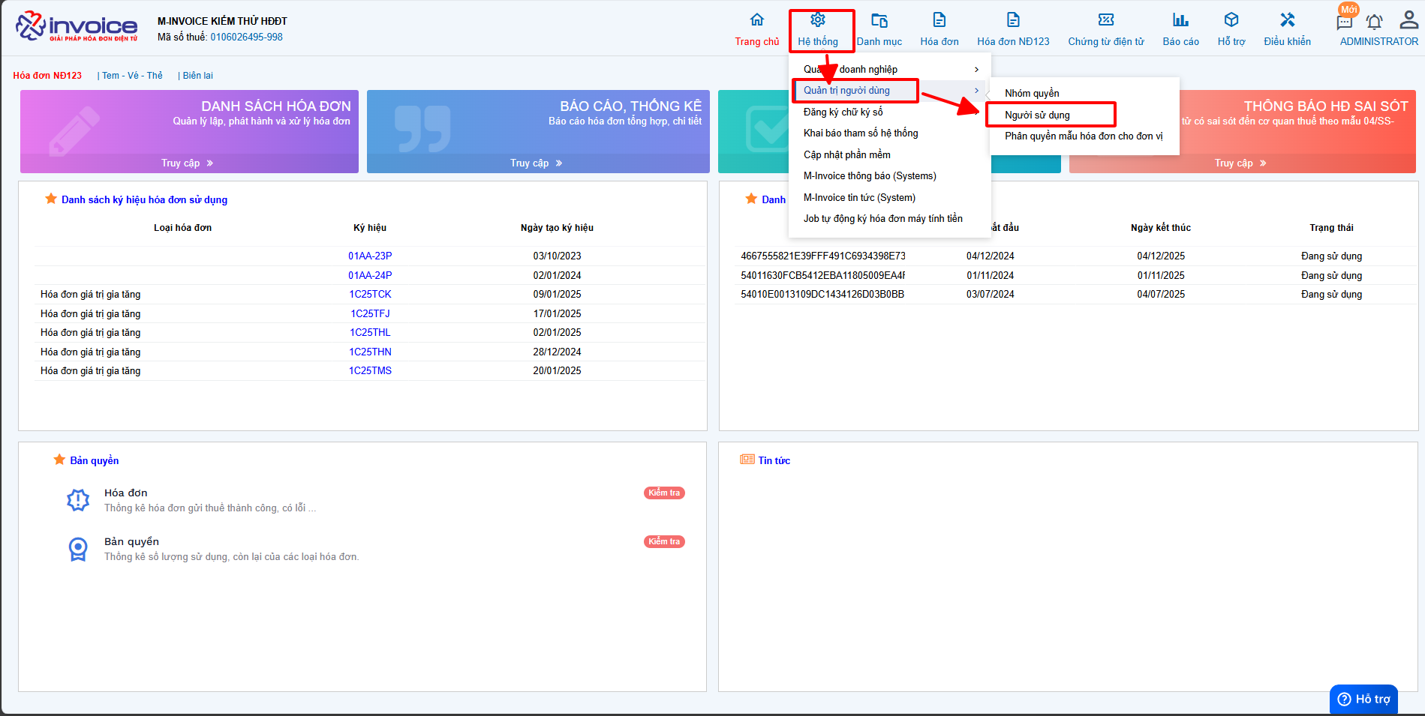Open the Hỗ trợ help button
The height and width of the screenshot is (716, 1425).
1363,699
